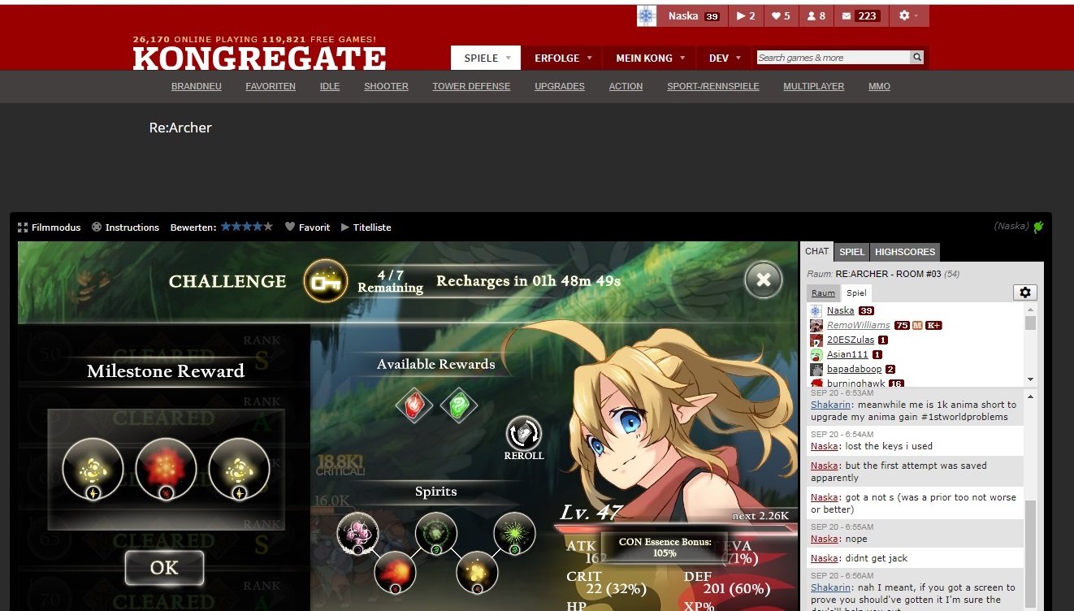Open the chat settings gear
This screenshot has height=611, width=1074.
tap(1025, 292)
